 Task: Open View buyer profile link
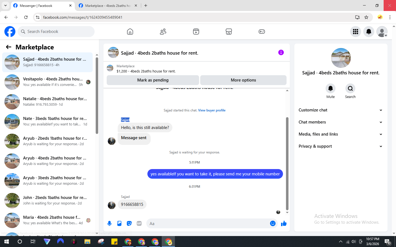(212, 110)
